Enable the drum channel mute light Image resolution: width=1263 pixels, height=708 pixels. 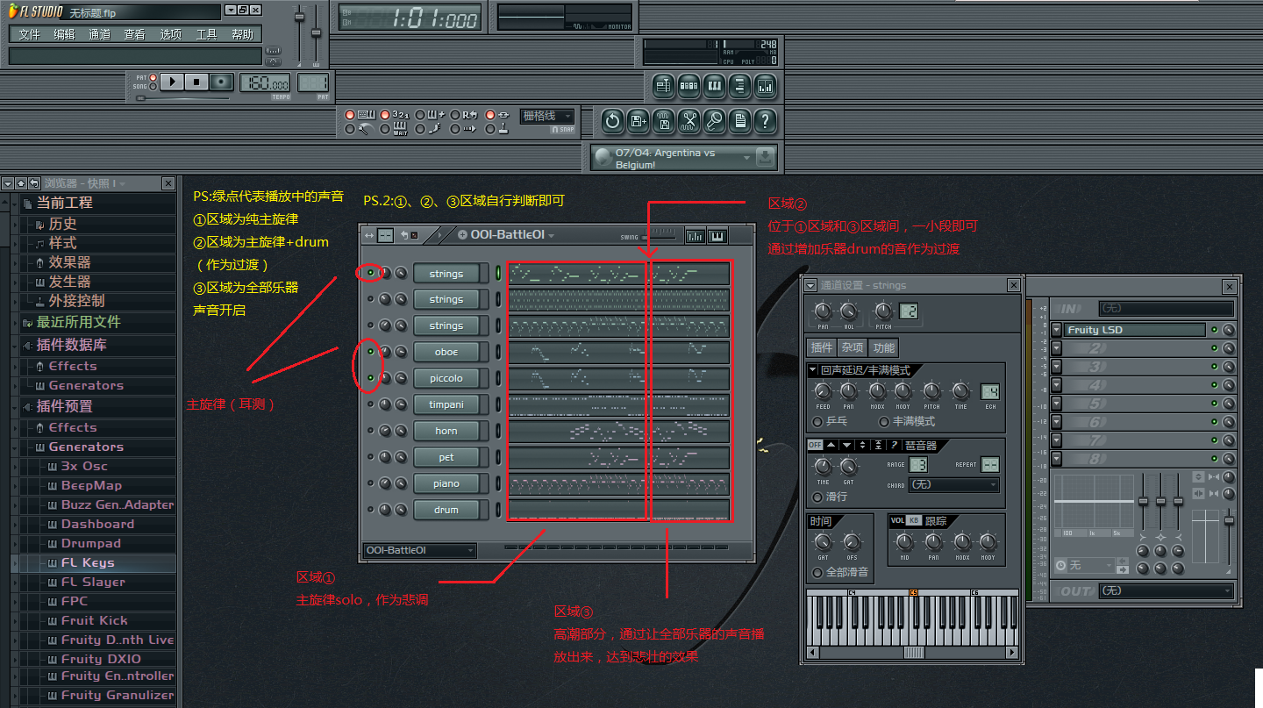tap(370, 510)
